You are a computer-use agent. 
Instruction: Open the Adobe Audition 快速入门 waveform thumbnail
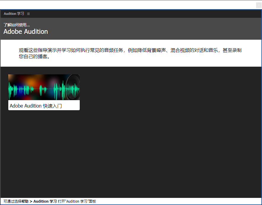tap(44, 87)
